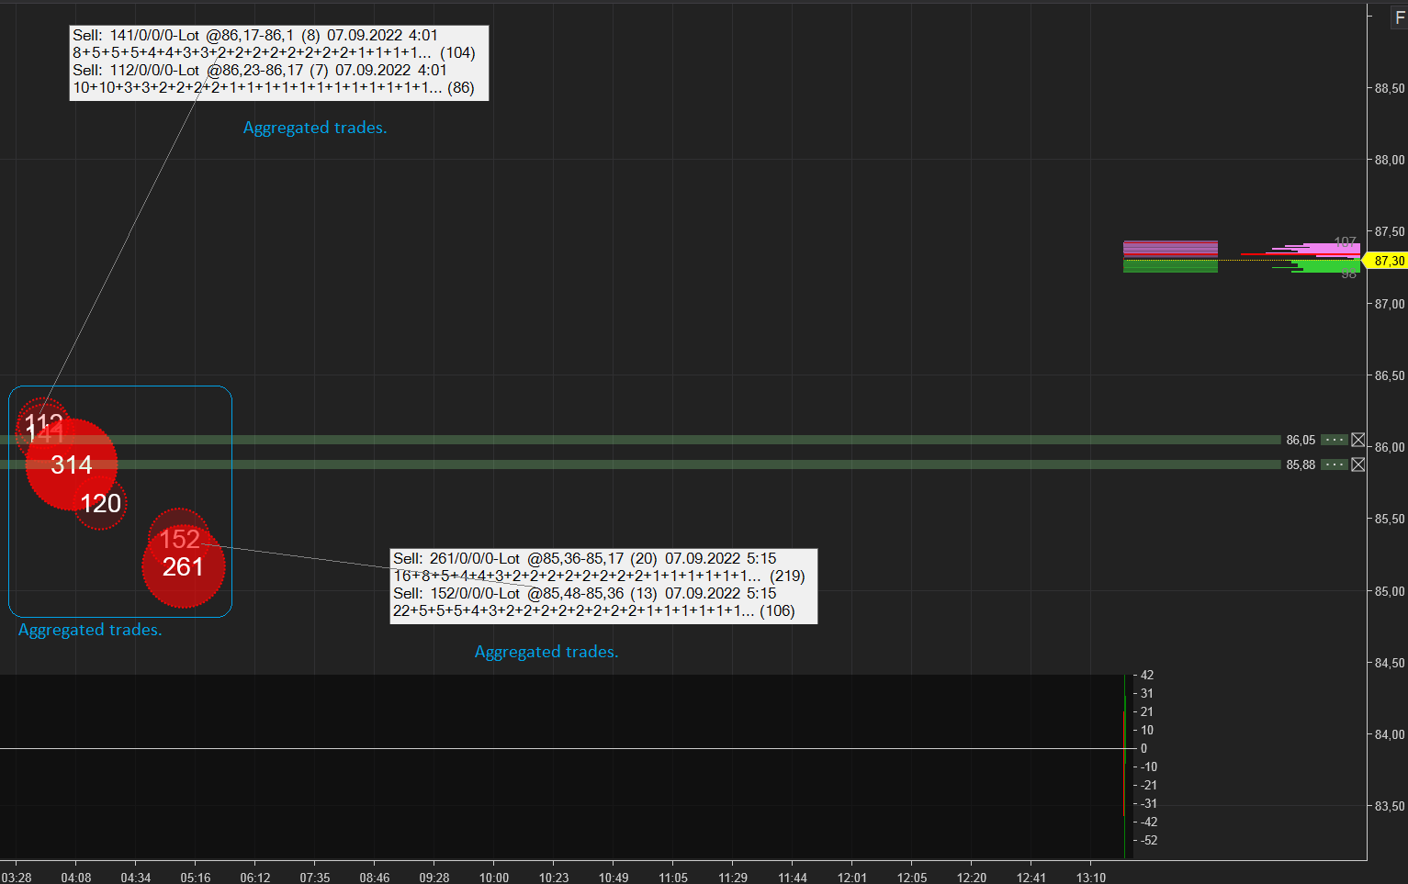
Task: Select the 85,88 horizontal level line
Action: pos(640,464)
